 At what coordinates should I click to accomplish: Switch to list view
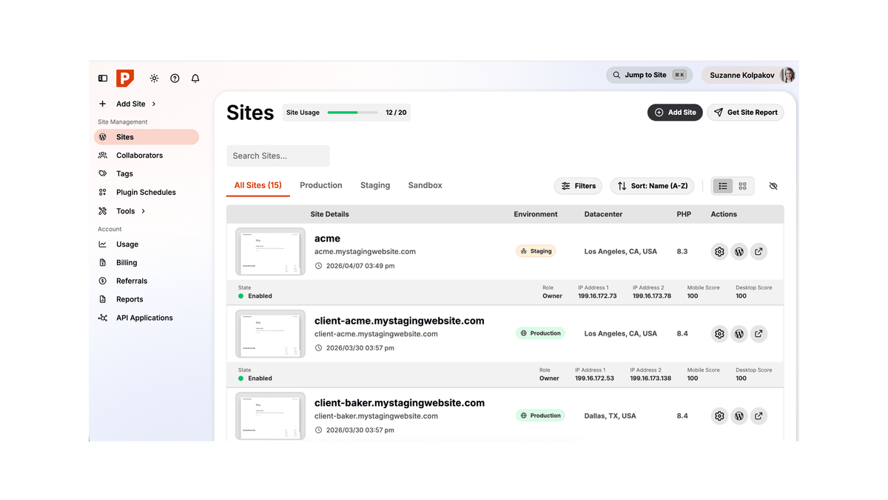pos(723,186)
